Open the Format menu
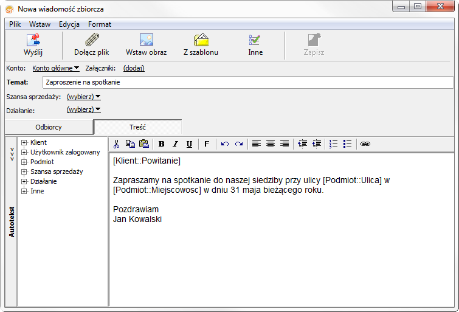459x312 pixels. 99,24
